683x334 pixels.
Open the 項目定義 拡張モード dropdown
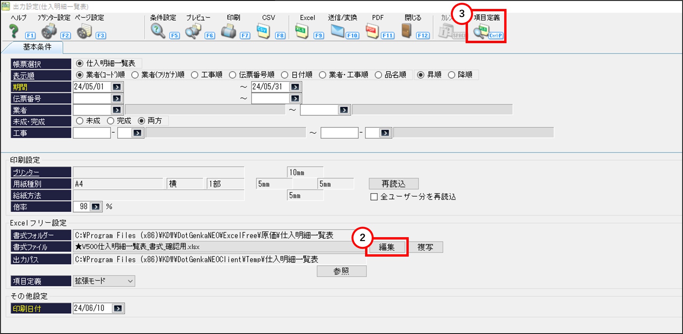[x=104, y=281]
